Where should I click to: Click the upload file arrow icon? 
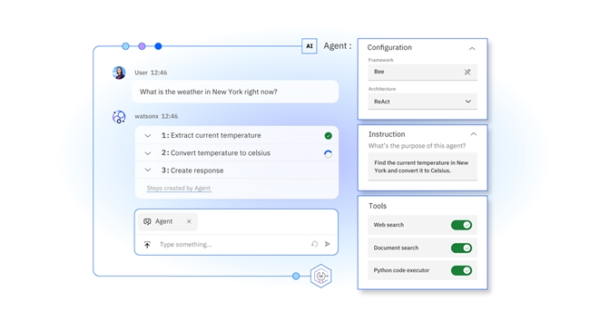147,245
